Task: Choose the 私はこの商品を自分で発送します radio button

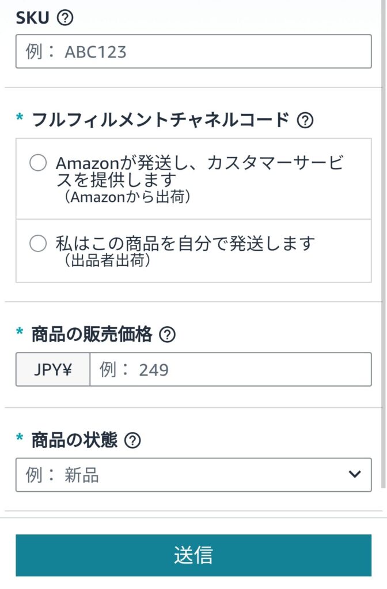Action: pyautogui.click(x=39, y=243)
